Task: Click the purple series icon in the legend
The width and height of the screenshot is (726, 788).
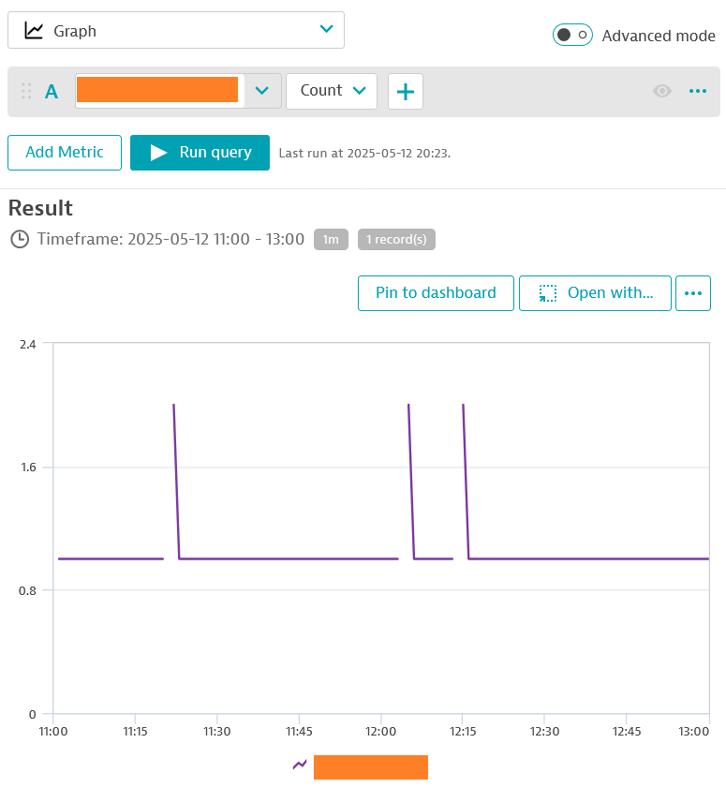Action: 300,765
